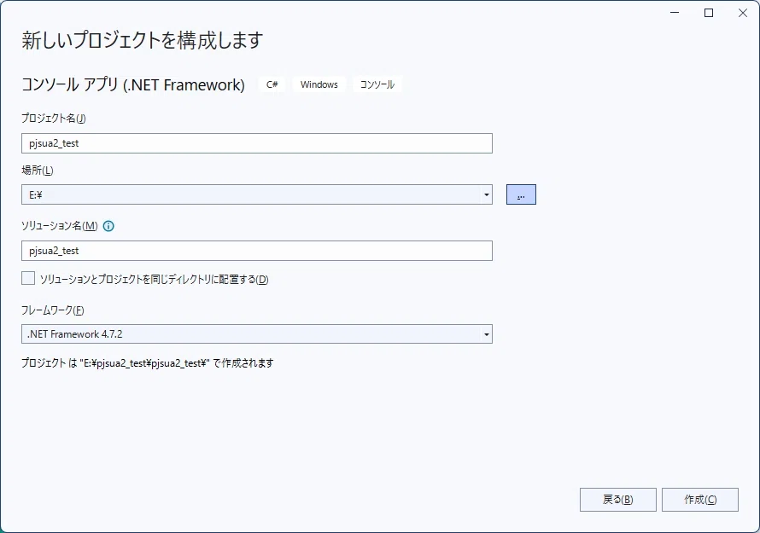Click the コンソール tag label
The image size is (760, 533).
377,84
